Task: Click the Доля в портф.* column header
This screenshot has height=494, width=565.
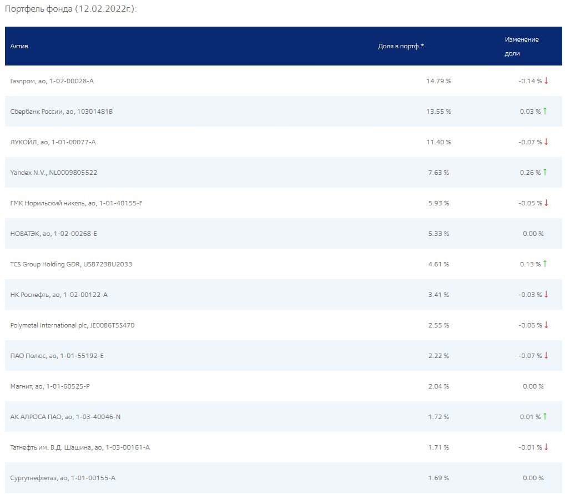Action: pos(401,46)
